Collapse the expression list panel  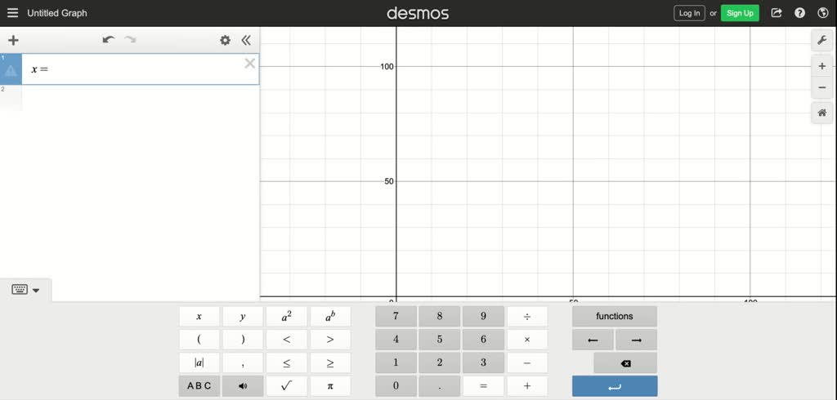[246, 40]
